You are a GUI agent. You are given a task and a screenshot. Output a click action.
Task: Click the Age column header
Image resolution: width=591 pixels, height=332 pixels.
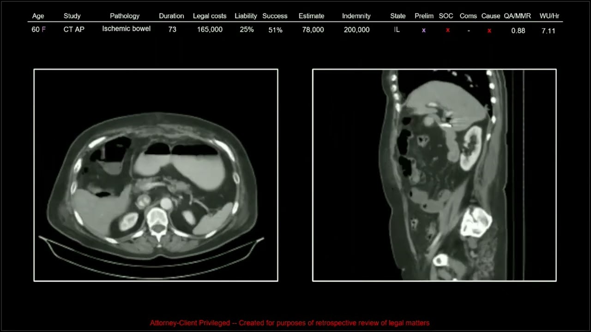pyautogui.click(x=38, y=16)
